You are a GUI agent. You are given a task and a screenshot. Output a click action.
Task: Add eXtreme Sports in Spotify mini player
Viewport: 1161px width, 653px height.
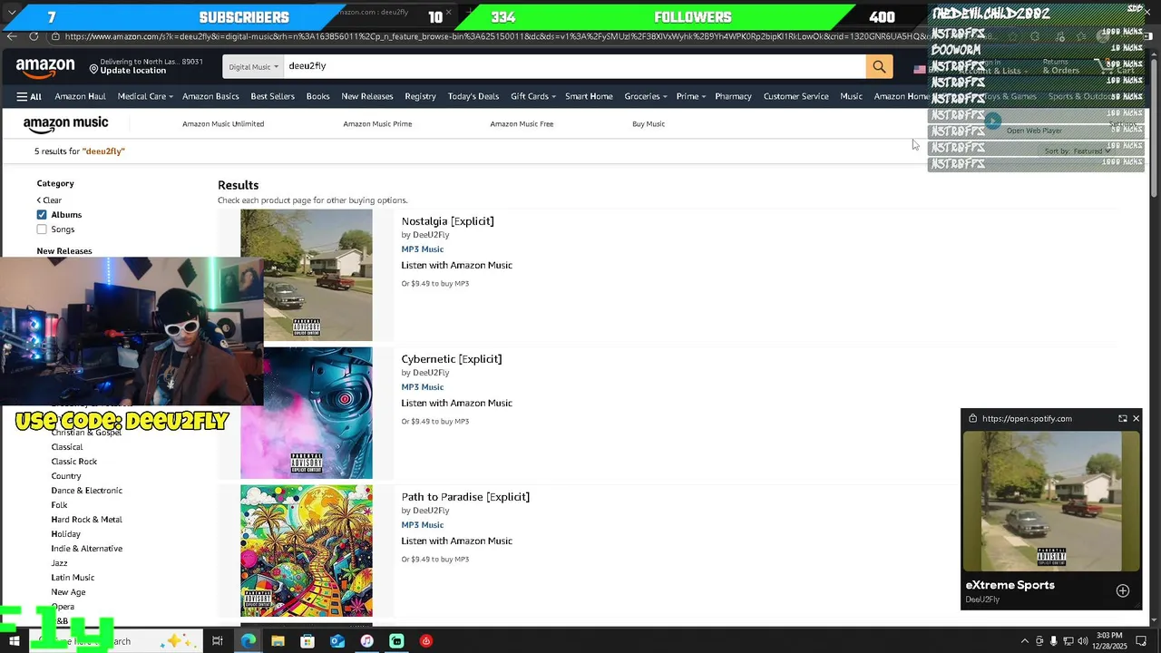[x=1122, y=590]
